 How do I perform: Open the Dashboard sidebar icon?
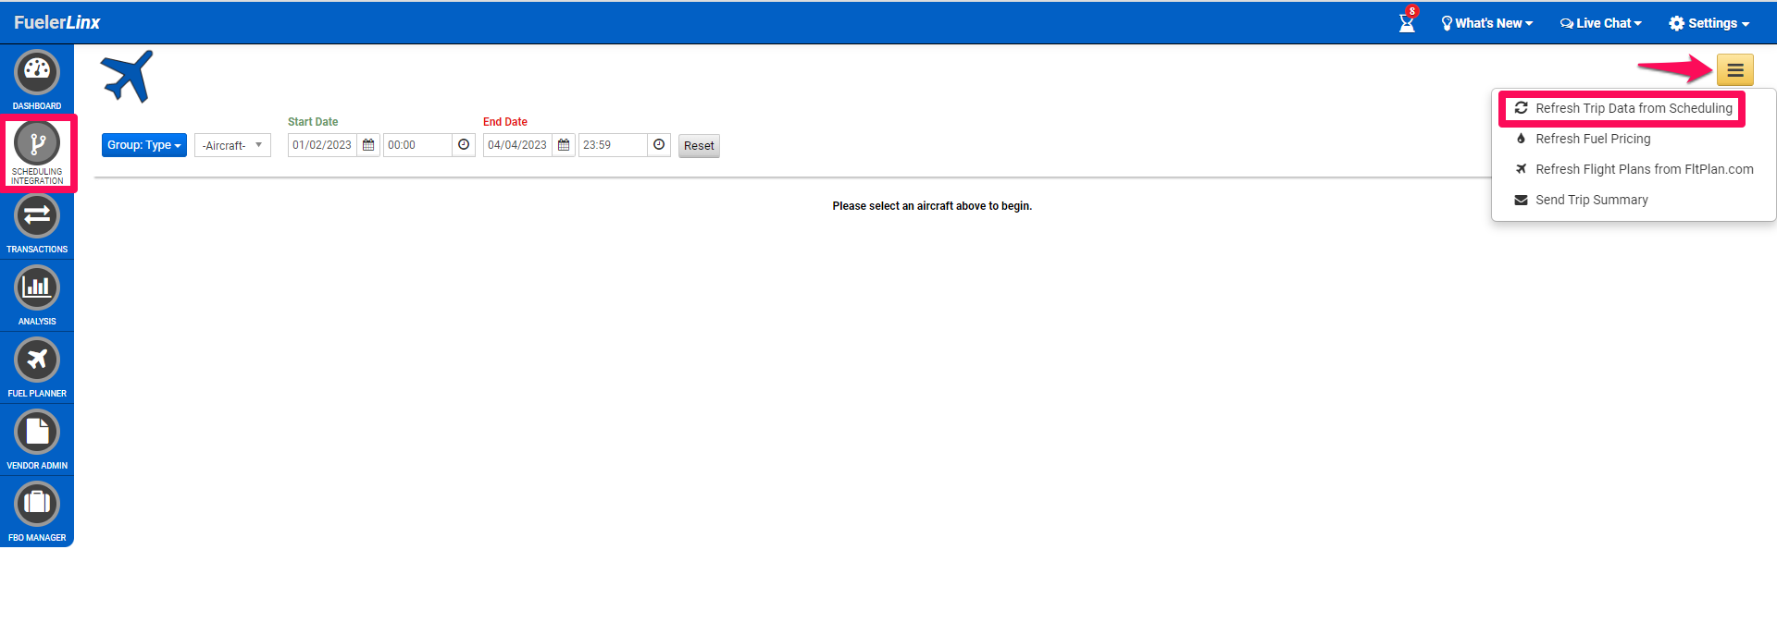37,73
